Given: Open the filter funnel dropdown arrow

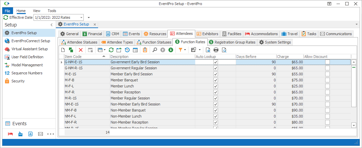Looking at the screenshot, I should [185, 50].
